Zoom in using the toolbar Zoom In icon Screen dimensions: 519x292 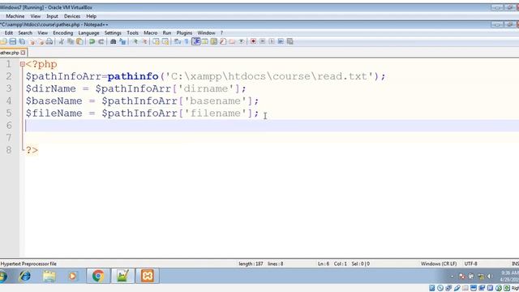coord(135,41)
